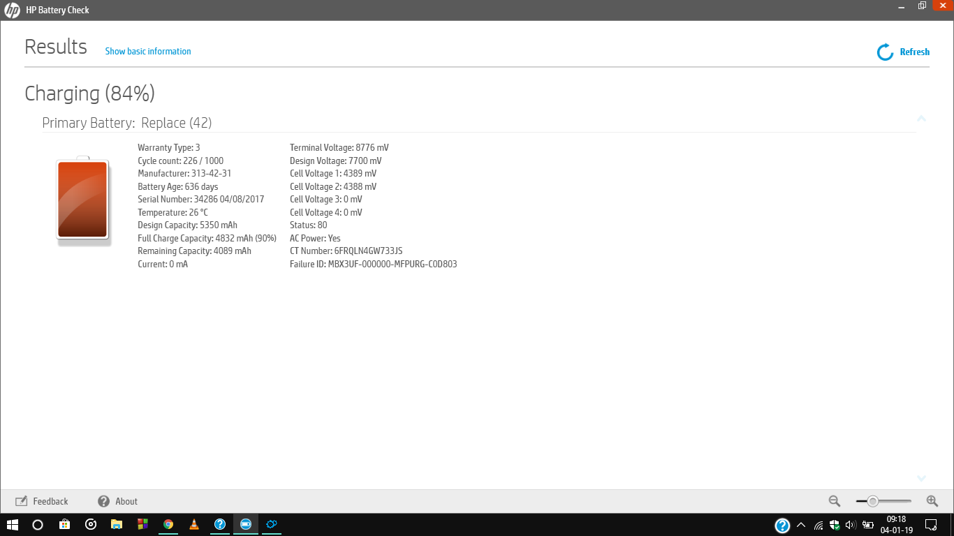The image size is (954, 536).
Task: Click the HP logo in the title bar
Action: click(x=11, y=10)
